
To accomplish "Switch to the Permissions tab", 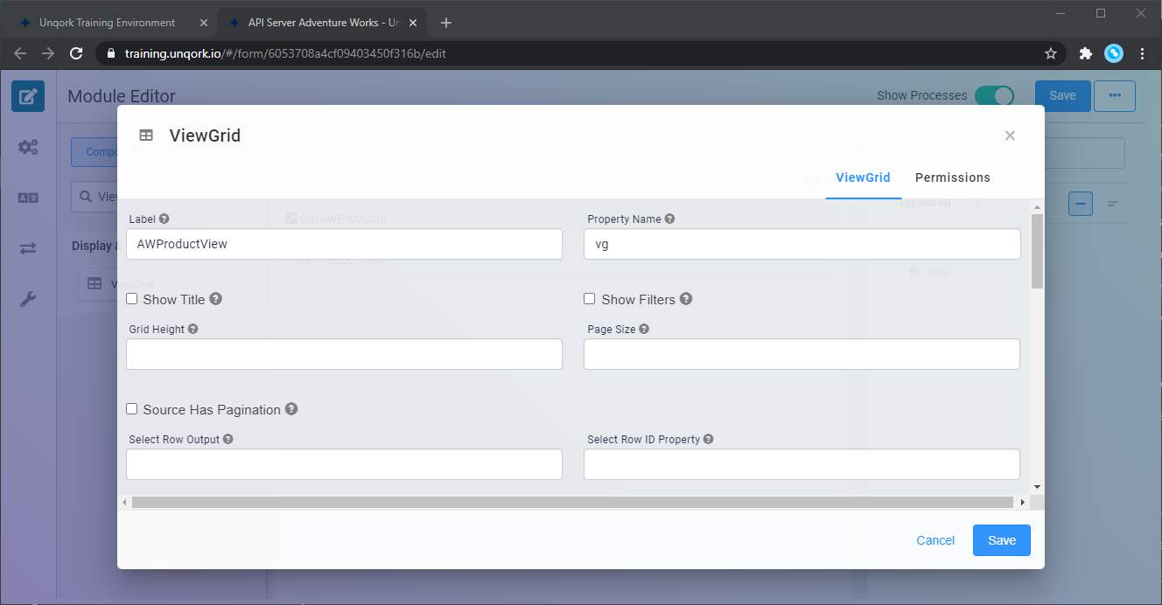I will [952, 177].
